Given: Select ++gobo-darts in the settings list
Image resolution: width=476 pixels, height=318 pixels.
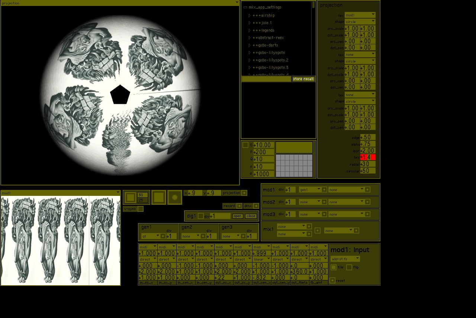Looking at the screenshot, I should pyautogui.click(x=265, y=45).
